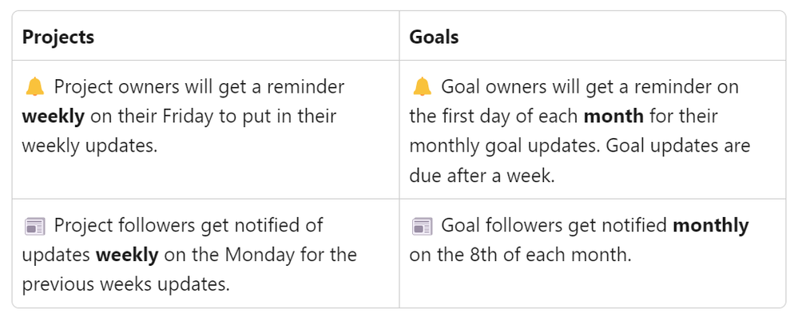Click the text 'on the 8th of each month.'

point(520,255)
